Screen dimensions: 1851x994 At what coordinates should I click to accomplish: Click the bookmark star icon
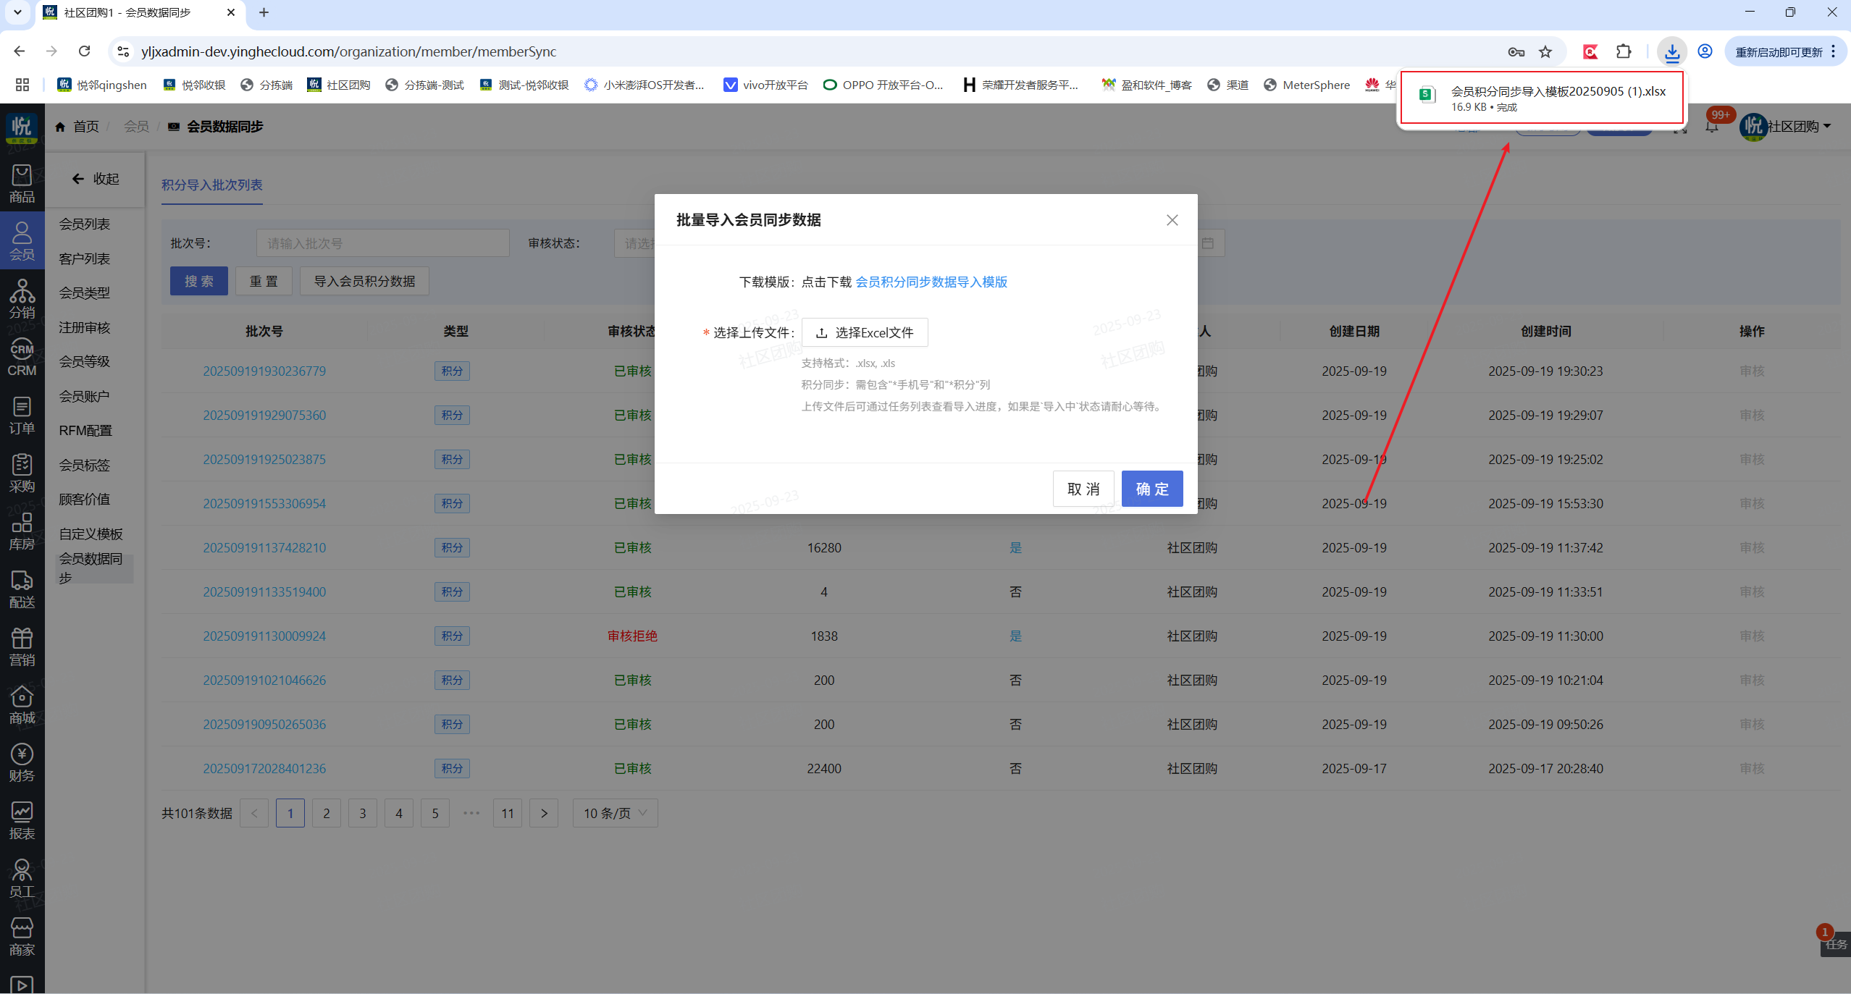pos(1545,51)
